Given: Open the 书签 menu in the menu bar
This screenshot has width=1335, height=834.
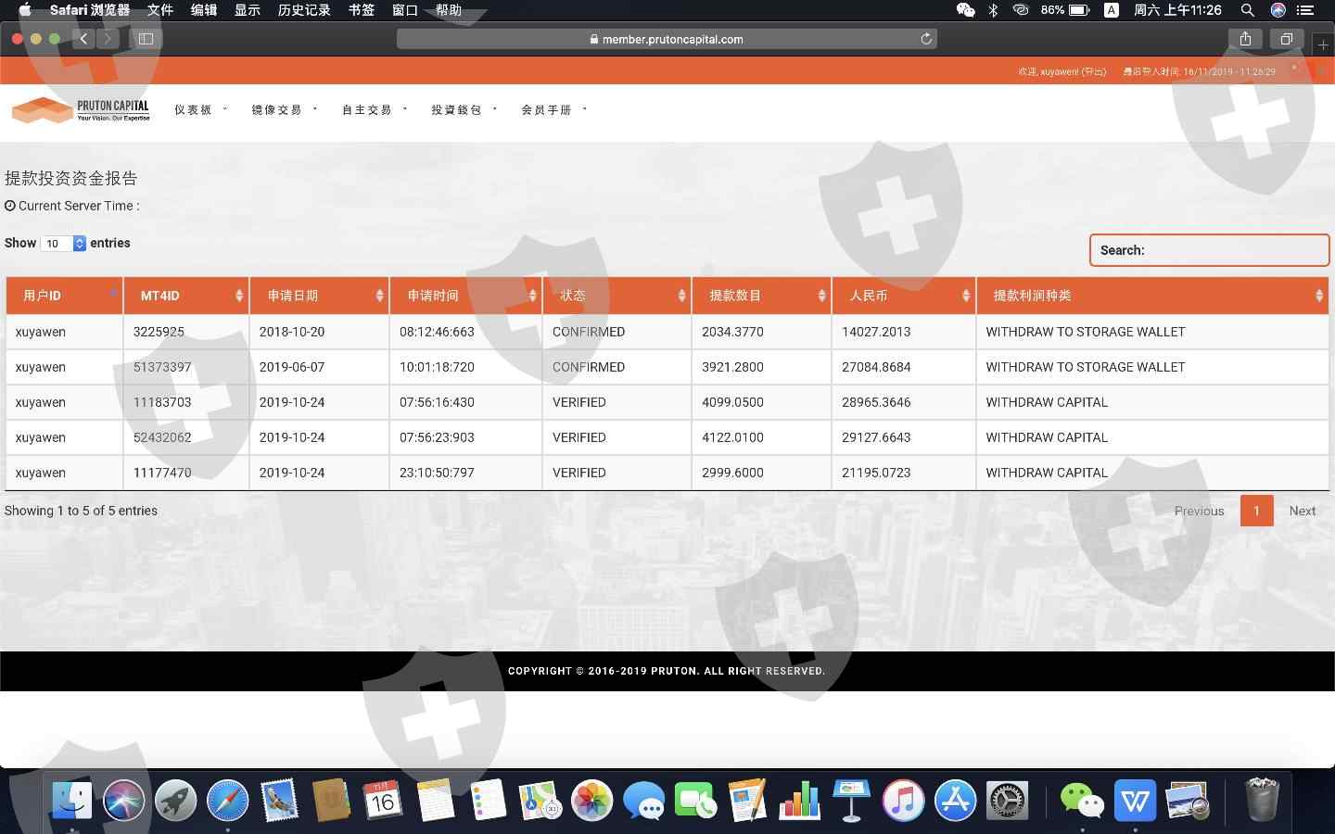Looking at the screenshot, I should coord(362,10).
